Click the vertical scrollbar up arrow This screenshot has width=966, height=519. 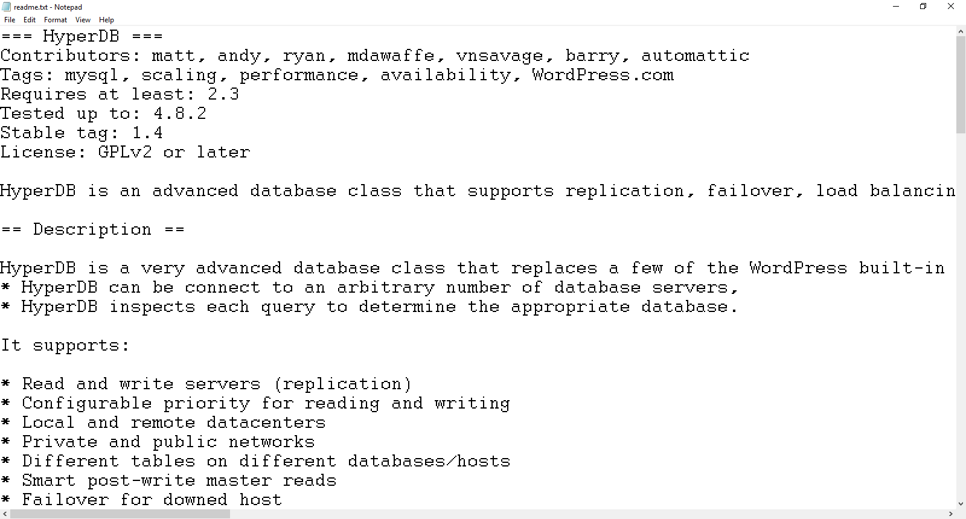click(x=961, y=31)
